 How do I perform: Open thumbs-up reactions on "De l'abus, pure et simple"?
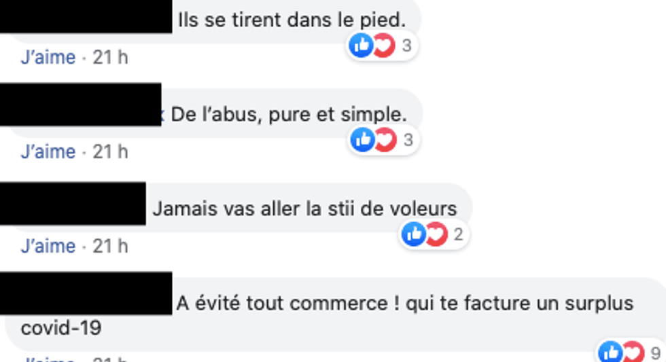[362, 140]
